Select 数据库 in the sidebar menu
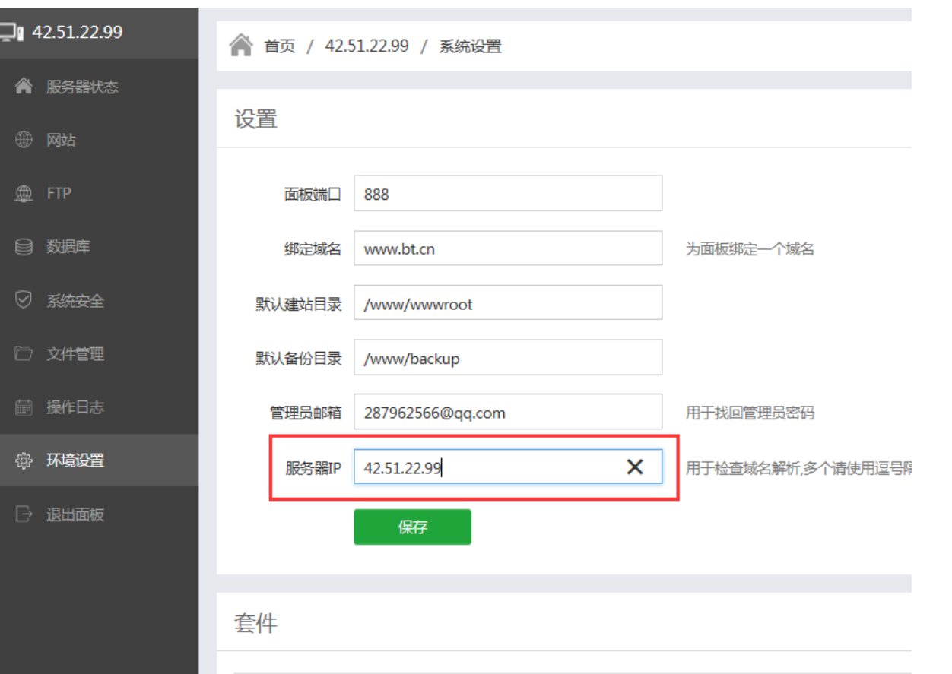 [x=68, y=247]
